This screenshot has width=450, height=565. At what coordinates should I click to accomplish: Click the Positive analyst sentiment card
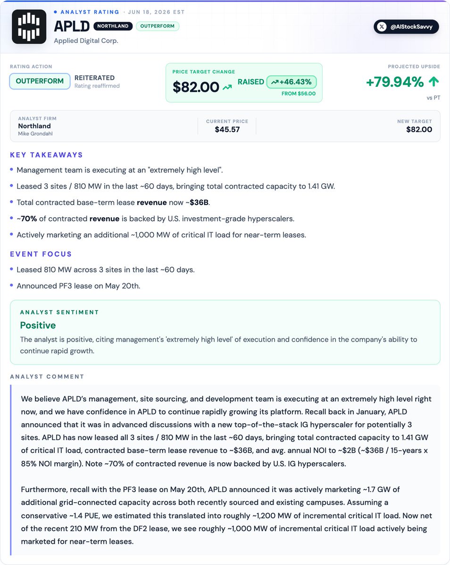pyautogui.click(x=225, y=332)
